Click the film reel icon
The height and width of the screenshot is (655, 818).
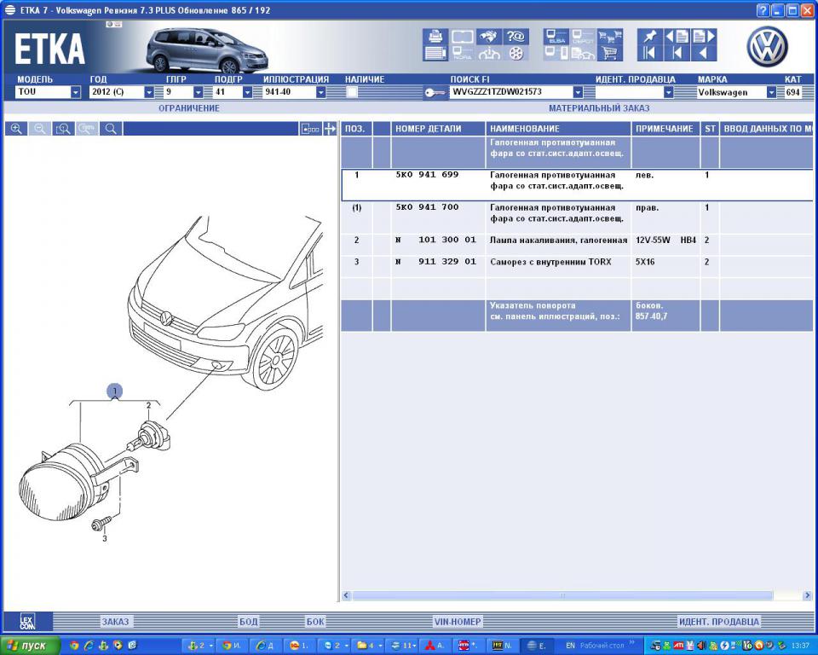pyautogui.click(x=516, y=53)
